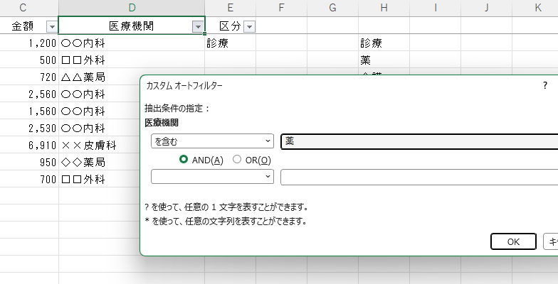Select the AND(A) radio button
The image size is (558, 284).
(184, 160)
